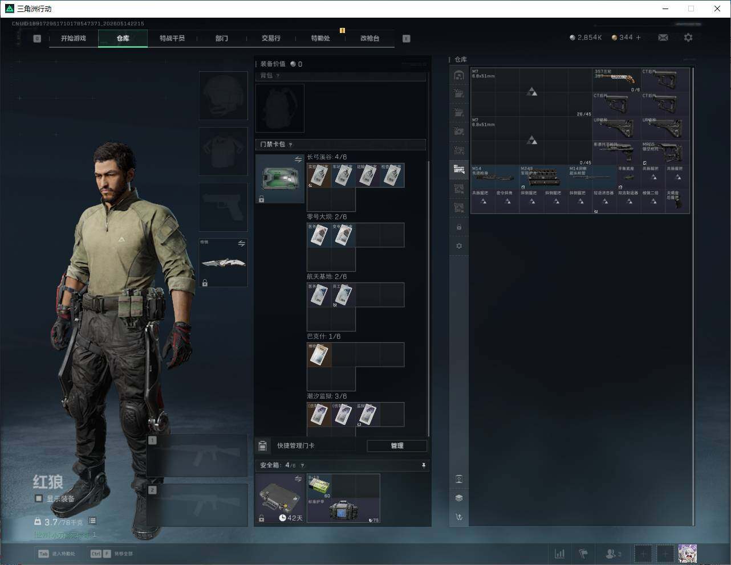Screen dimensions: 731x565
Task: Select first keycard under 零号大坝
Action: 319,235
